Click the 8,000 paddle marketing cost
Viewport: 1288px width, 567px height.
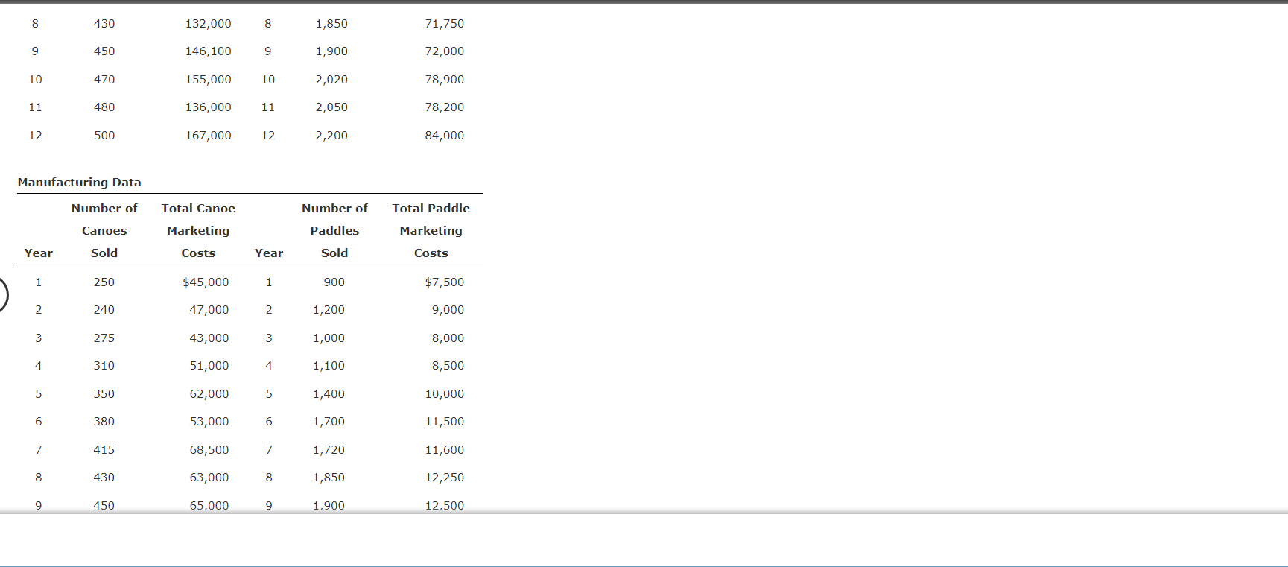[448, 338]
